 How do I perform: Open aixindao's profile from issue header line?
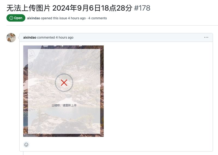[34, 18]
